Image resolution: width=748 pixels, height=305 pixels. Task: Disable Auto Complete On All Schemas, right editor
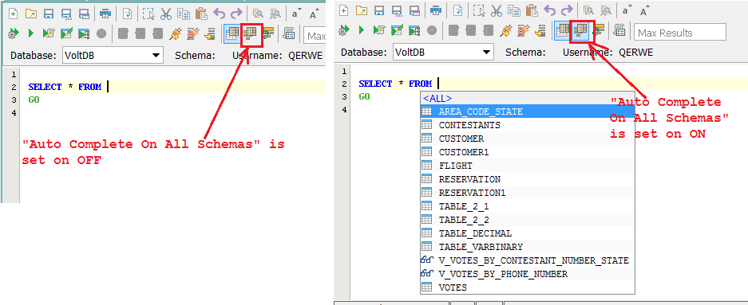pos(580,31)
